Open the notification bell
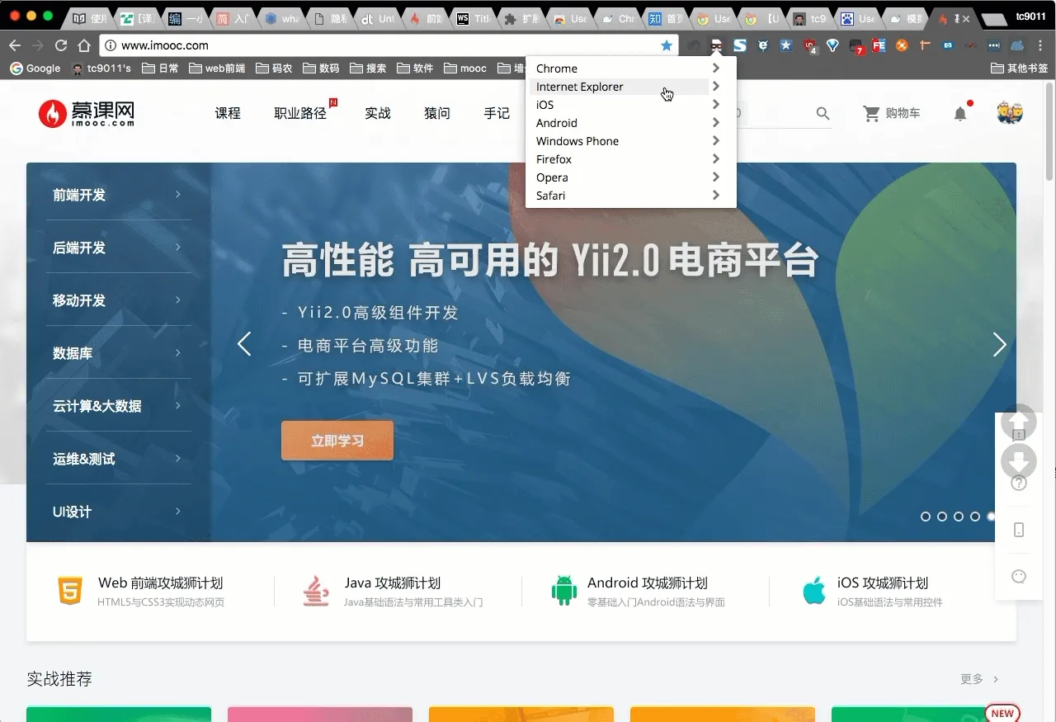 [960, 114]
